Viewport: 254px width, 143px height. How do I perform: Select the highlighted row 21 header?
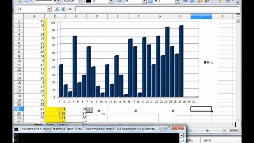19,109
